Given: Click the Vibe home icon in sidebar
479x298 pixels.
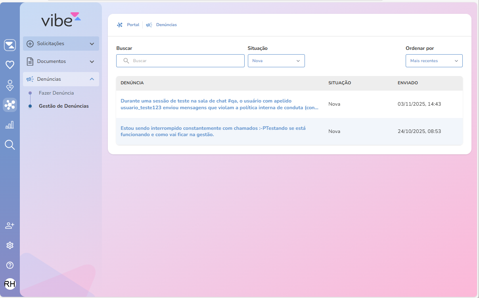Looking at the screenshot, I should pyautogui.click(x=10, y=45).
